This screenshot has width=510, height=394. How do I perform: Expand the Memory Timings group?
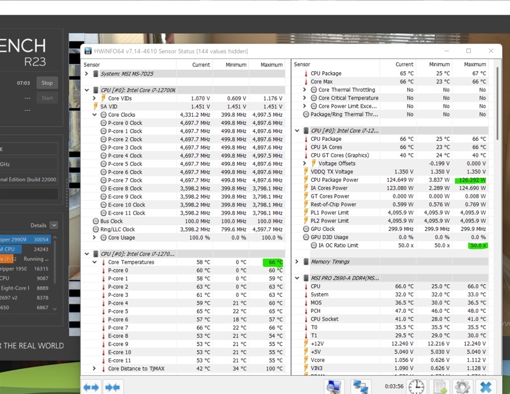click(297, 262)
